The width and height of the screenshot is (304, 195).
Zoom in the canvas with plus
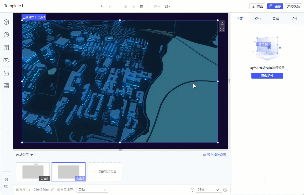(x=225, y=190)
